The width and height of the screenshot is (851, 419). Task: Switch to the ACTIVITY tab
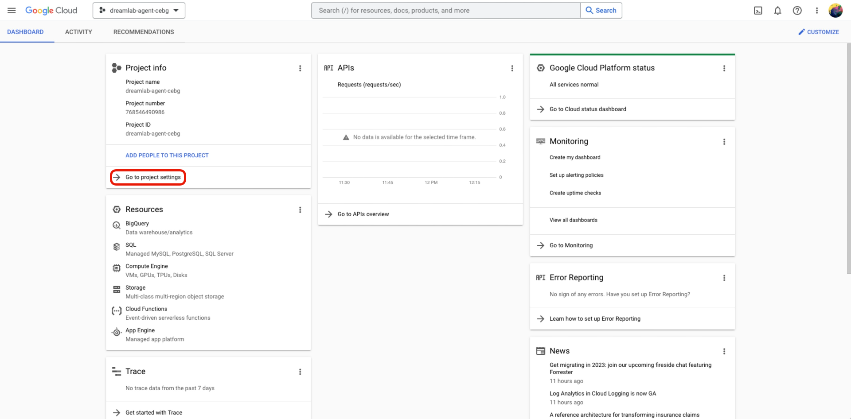pyautogui.click(x=78, y=31)
